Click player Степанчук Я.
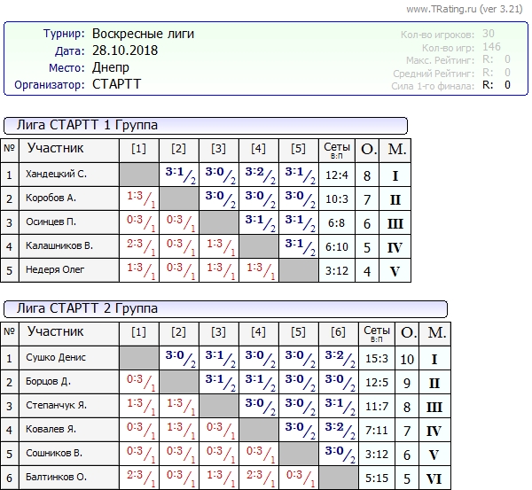Screen dimensions: 532x490 58,406
